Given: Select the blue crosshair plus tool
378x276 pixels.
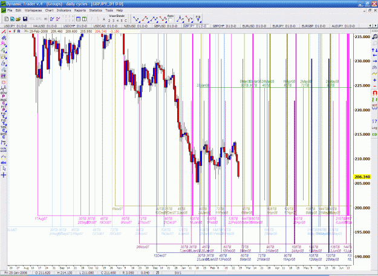Looking at the screenshot, I should point(4,175).
